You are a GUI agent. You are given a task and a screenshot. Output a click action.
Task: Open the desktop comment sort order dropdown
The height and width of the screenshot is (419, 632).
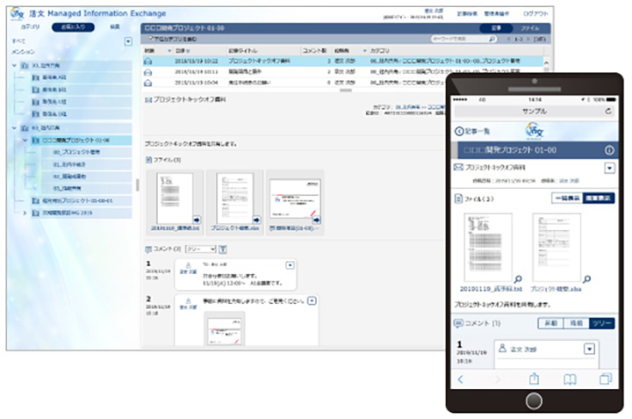coord(199,249)
